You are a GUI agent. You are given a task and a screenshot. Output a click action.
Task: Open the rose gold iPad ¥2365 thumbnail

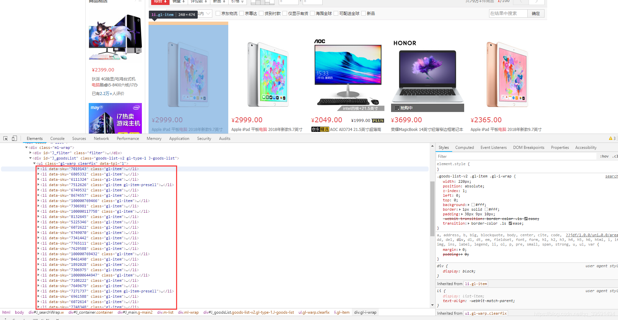point(507,75)
